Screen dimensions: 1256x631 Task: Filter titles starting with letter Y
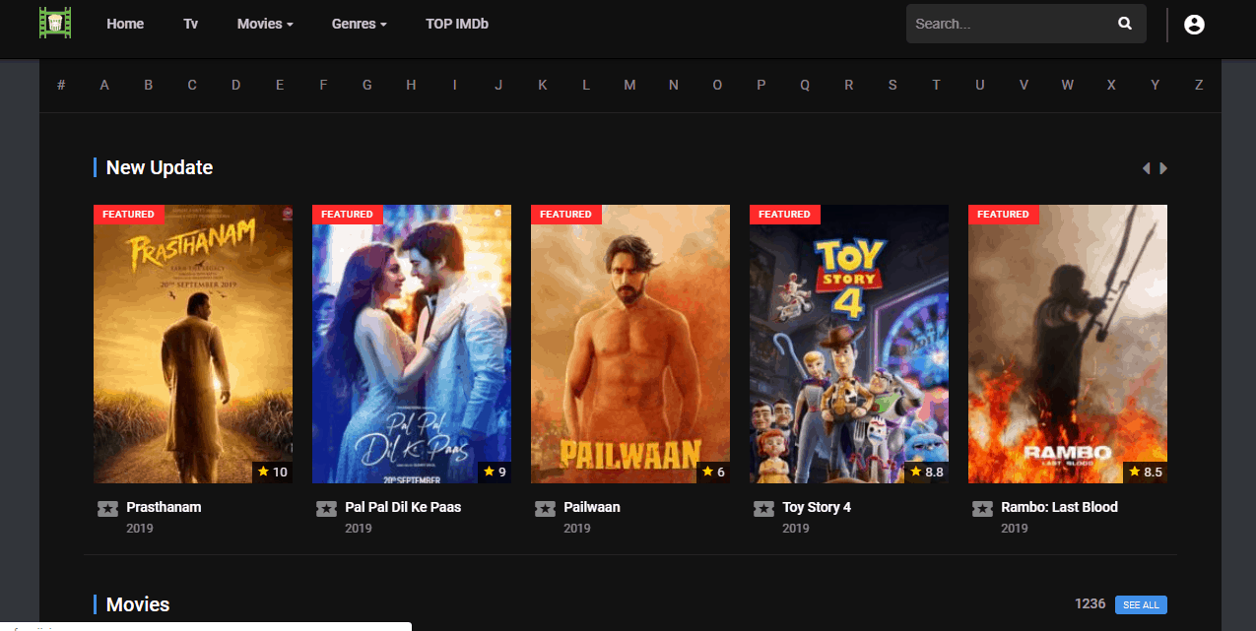coord(1156,85)
